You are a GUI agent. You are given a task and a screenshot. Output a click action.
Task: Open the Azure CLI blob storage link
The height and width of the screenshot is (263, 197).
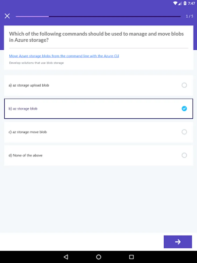[x=64, y=56]
